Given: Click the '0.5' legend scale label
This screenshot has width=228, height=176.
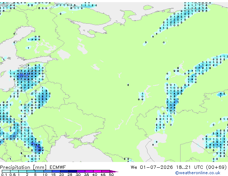Looking at the screenshot, I should pyautogui.click(x=13, y=175).
